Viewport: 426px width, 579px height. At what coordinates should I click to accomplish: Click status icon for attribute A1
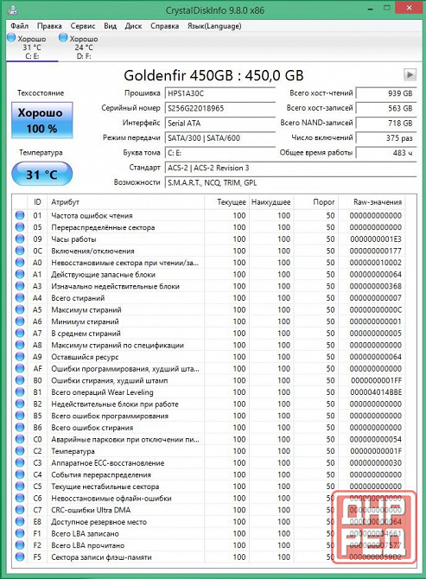(x=20, y=274)
